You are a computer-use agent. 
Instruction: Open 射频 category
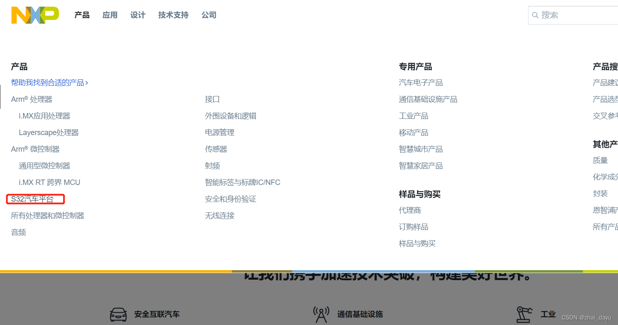[x=213, y=166]
